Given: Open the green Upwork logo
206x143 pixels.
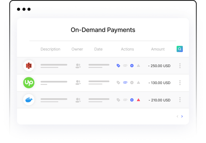Looking at the screenshot, I should point(29,83).
